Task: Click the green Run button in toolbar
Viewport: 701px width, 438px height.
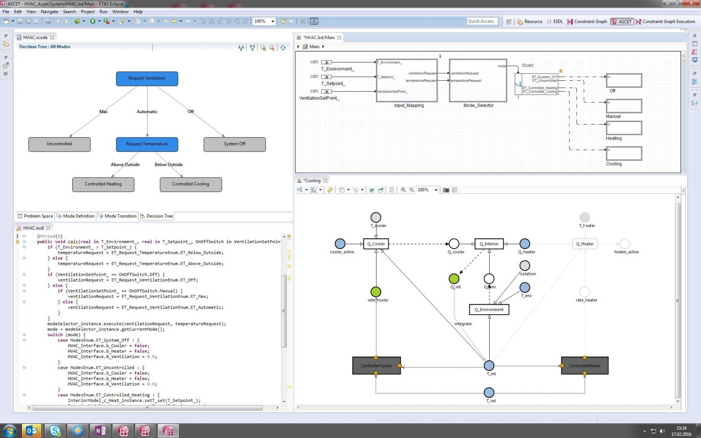Action: pyautogui.click(x=92, y=21)
